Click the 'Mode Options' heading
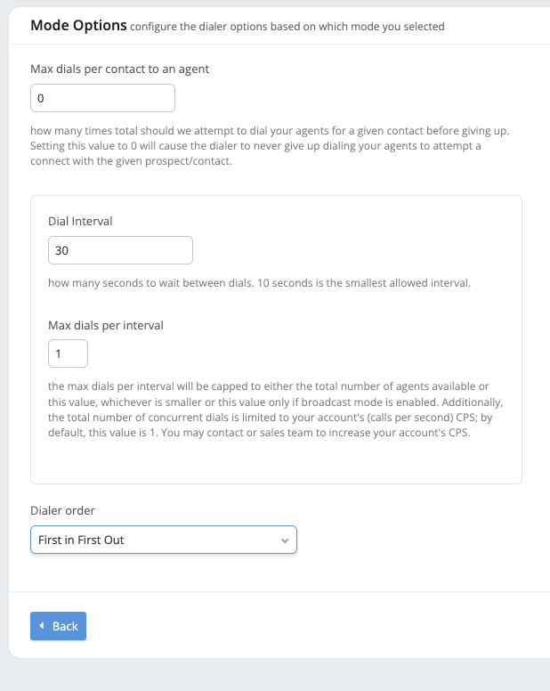Image resolution: width=550 pixels, height=691 pixels. click(78, 26)
